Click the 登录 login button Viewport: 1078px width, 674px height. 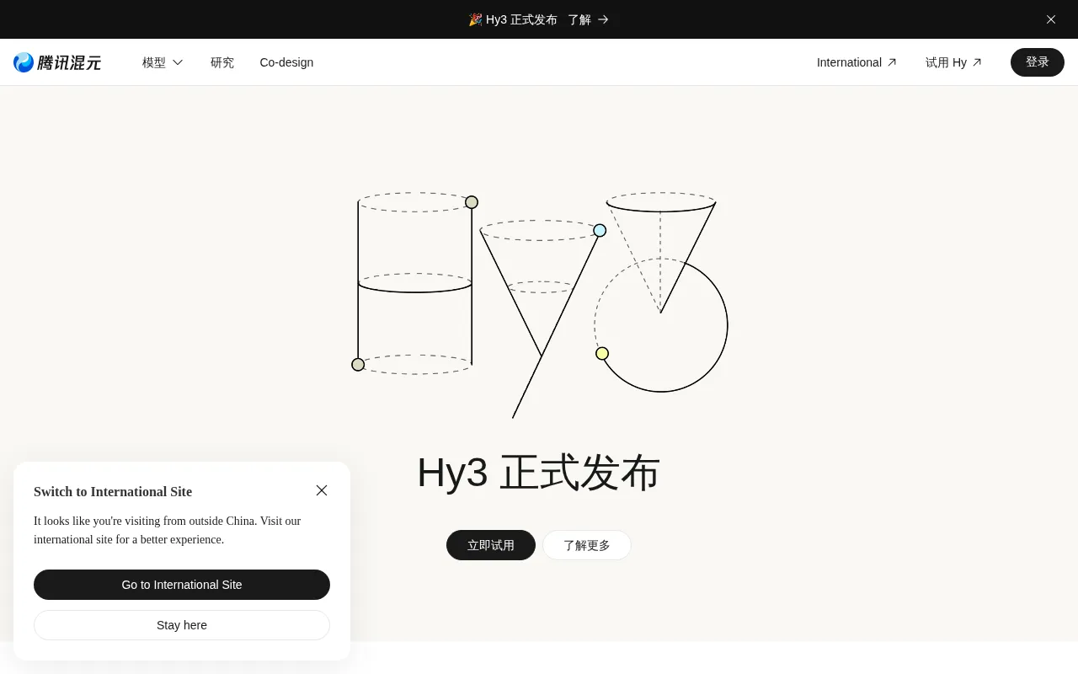click(x=1038, y=62)
